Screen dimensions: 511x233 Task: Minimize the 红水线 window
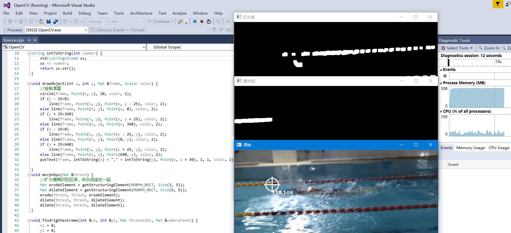click(x=401, y=17)
